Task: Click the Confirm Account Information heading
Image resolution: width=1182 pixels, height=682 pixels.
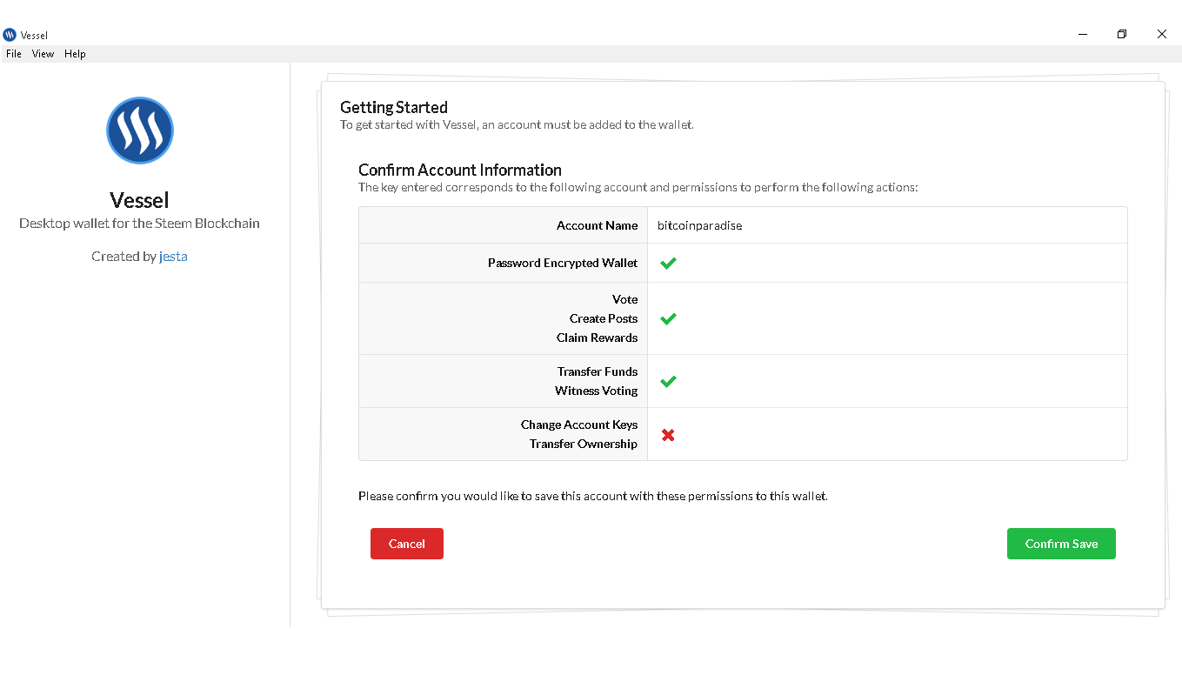Action: tap(460, 170)
